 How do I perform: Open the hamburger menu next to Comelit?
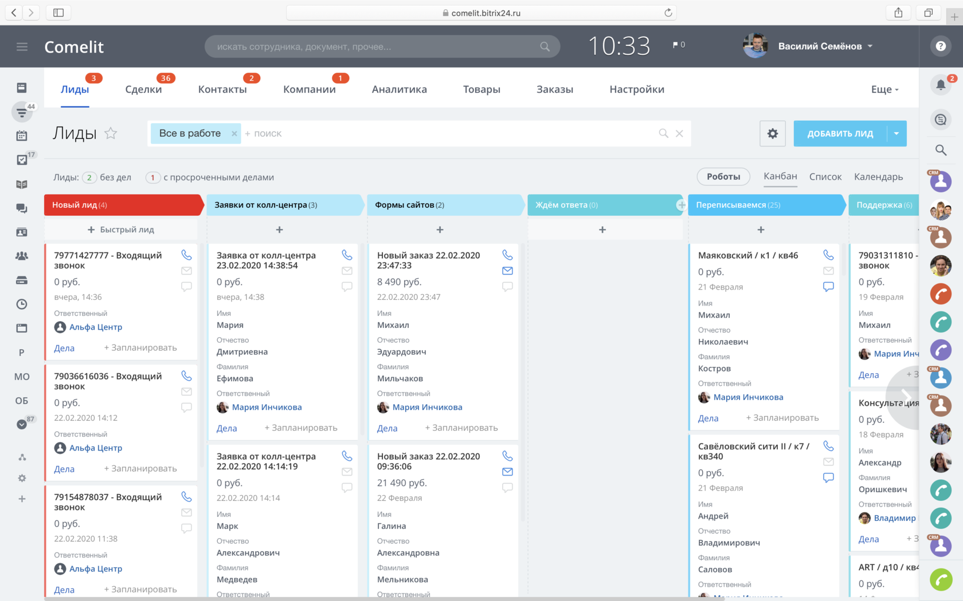(22, 47)
